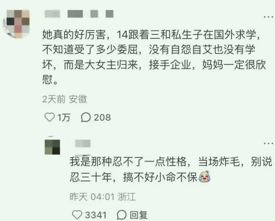
Task: Select the reply text starting 我是那种忍不了
Action: (171, 169)
